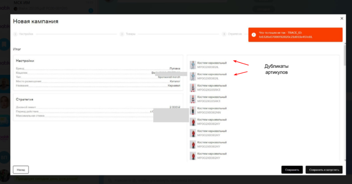This screenshot has width=352, height=184.
Task: Close the Новая кампания dialog with X
Action: 341,19
